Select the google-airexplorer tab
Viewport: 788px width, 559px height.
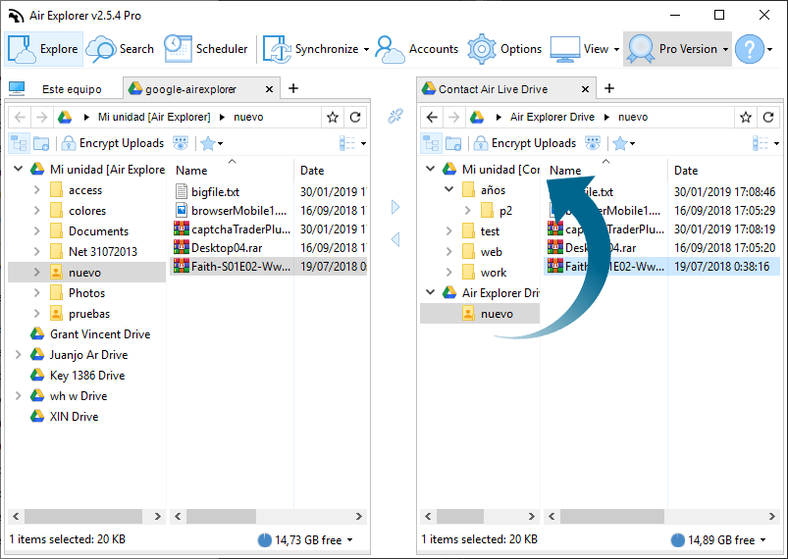click(191, 89)
